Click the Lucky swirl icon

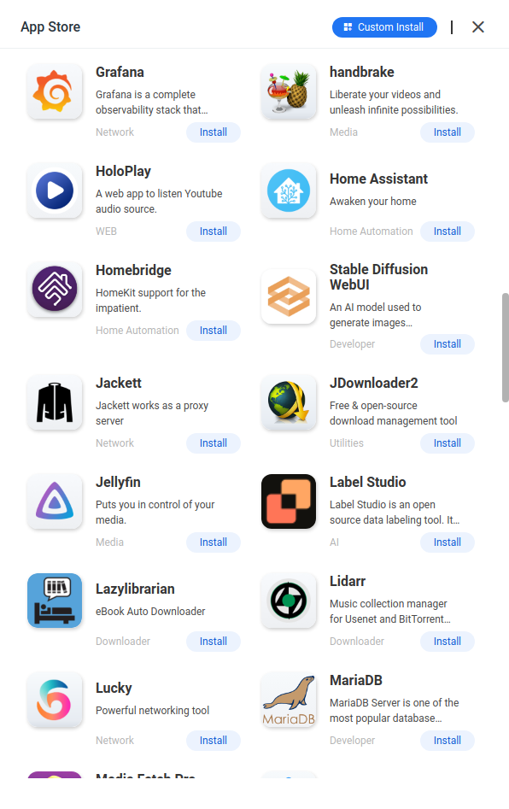click(x=55, y=700)
